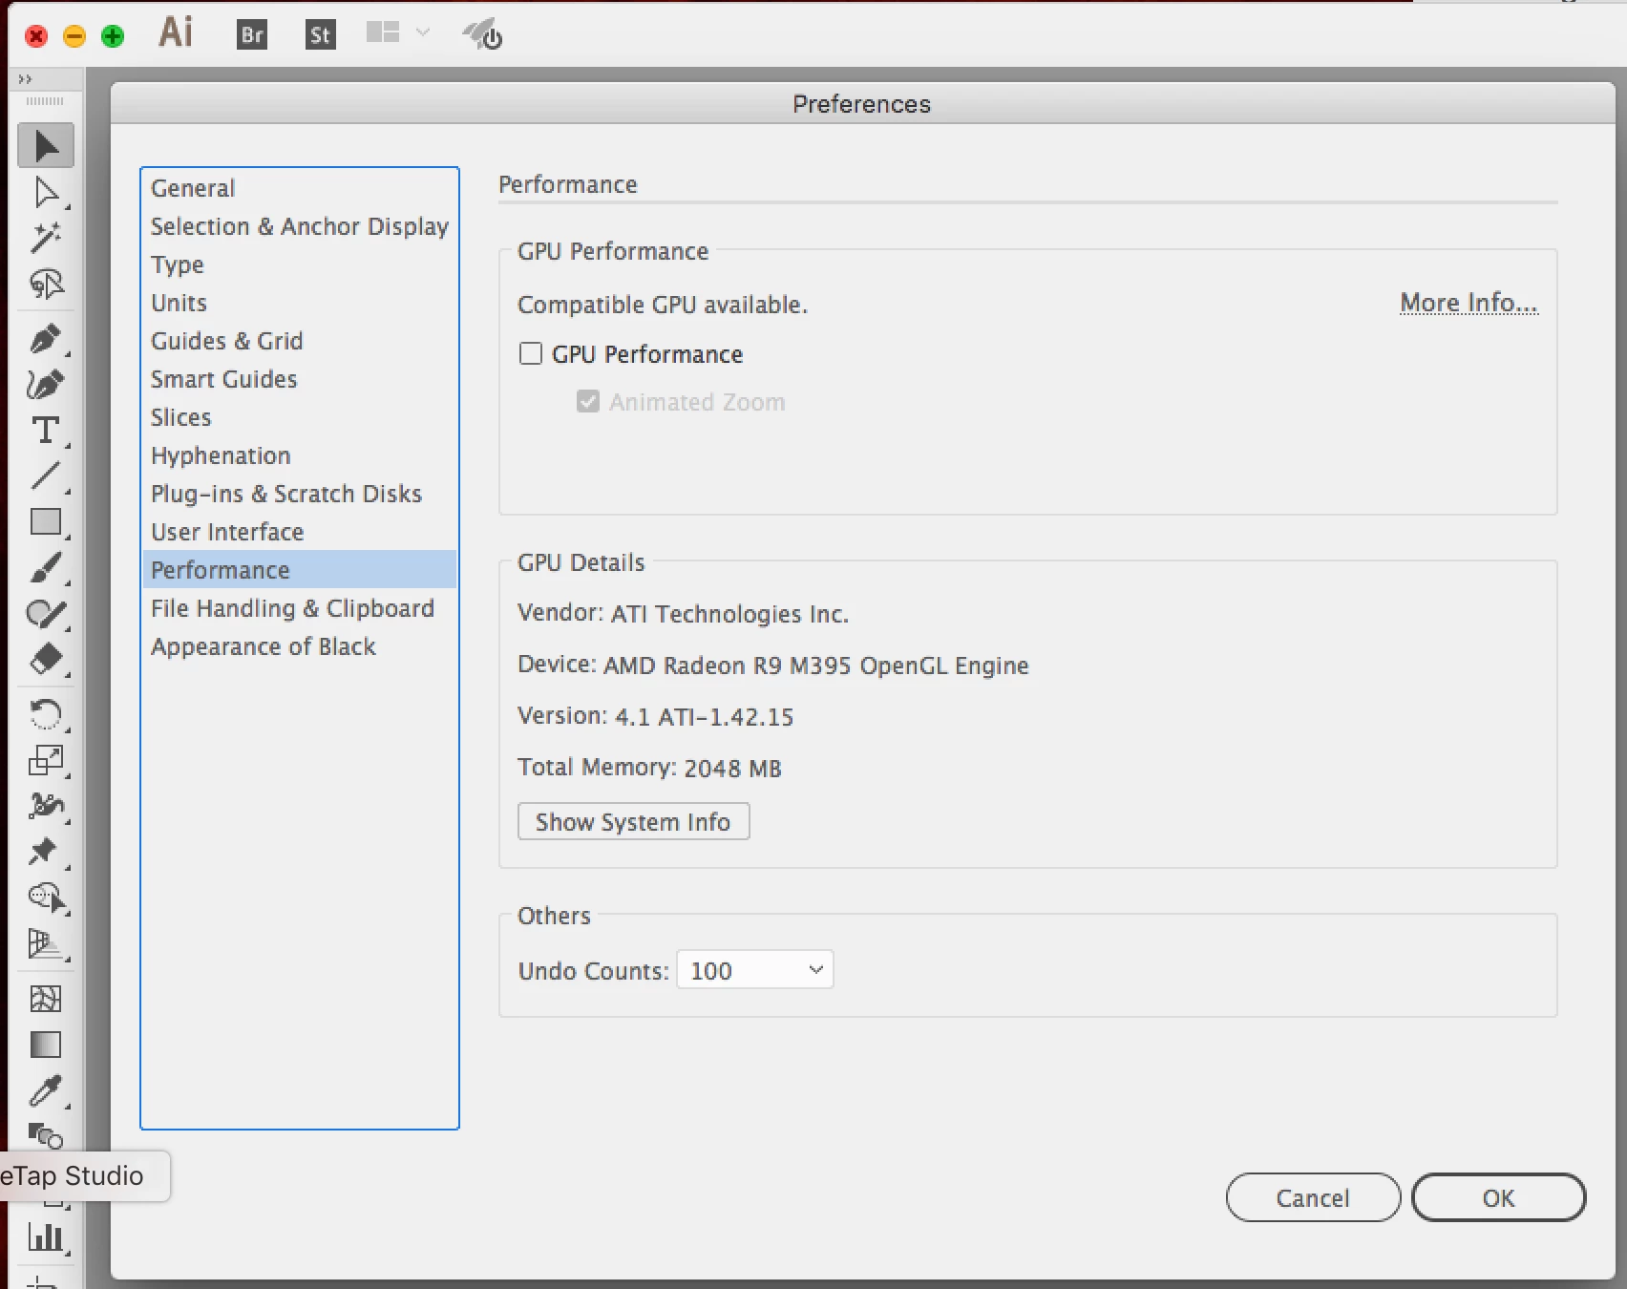Select the Width/Warp tool
The image size is (1627, 1289).
pos(46,806)
